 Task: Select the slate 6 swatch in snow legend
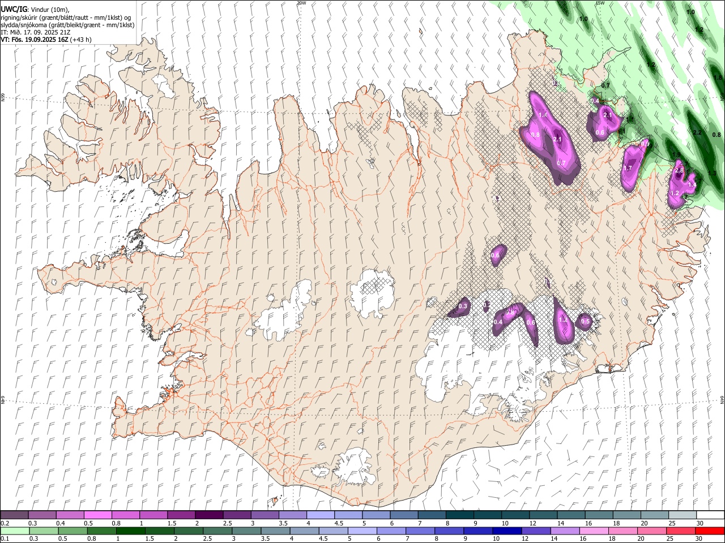point(404,515)
